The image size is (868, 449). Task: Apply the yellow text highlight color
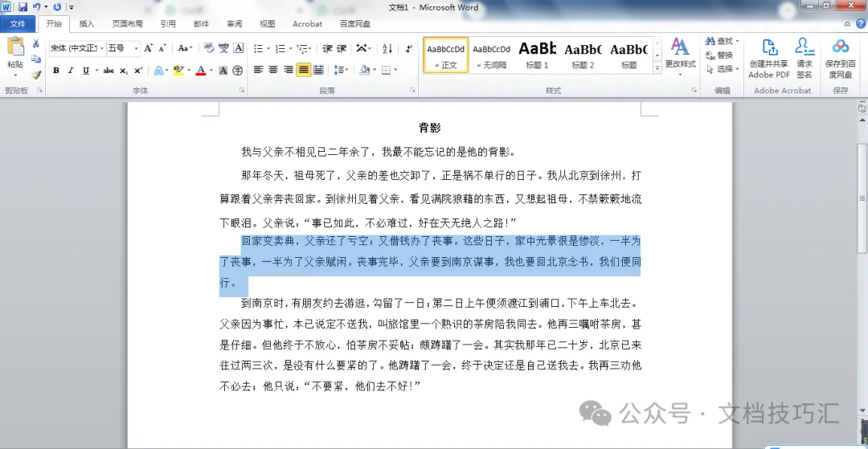pyautogui.click(x=178, y=70)
